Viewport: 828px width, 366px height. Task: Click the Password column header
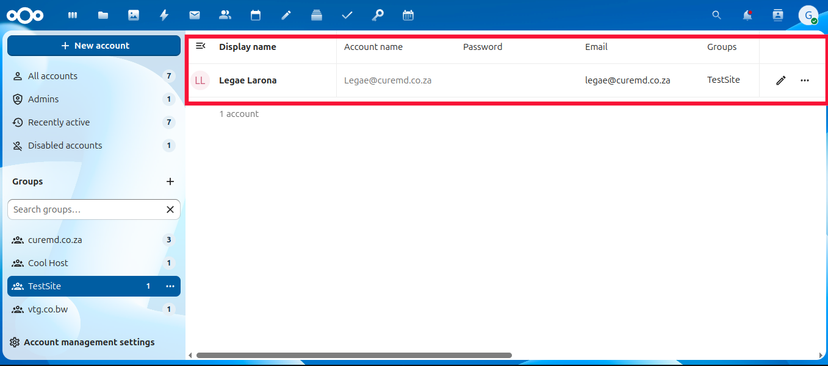point(483,47)
